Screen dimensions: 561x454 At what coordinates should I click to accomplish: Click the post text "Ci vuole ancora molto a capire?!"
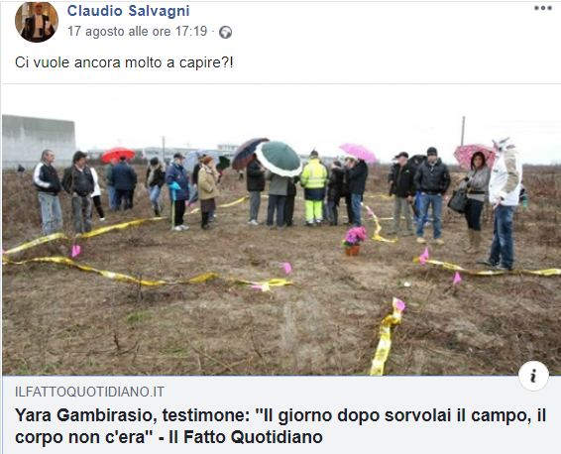click(x=124, y=62)
